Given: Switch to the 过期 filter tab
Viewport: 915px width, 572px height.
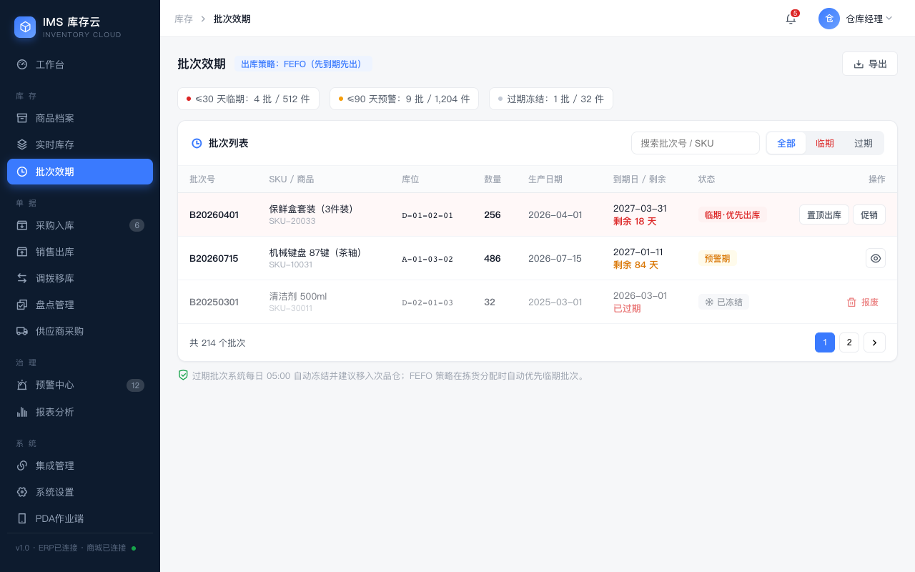Looking at the screenshot, I should coord(864,143).
